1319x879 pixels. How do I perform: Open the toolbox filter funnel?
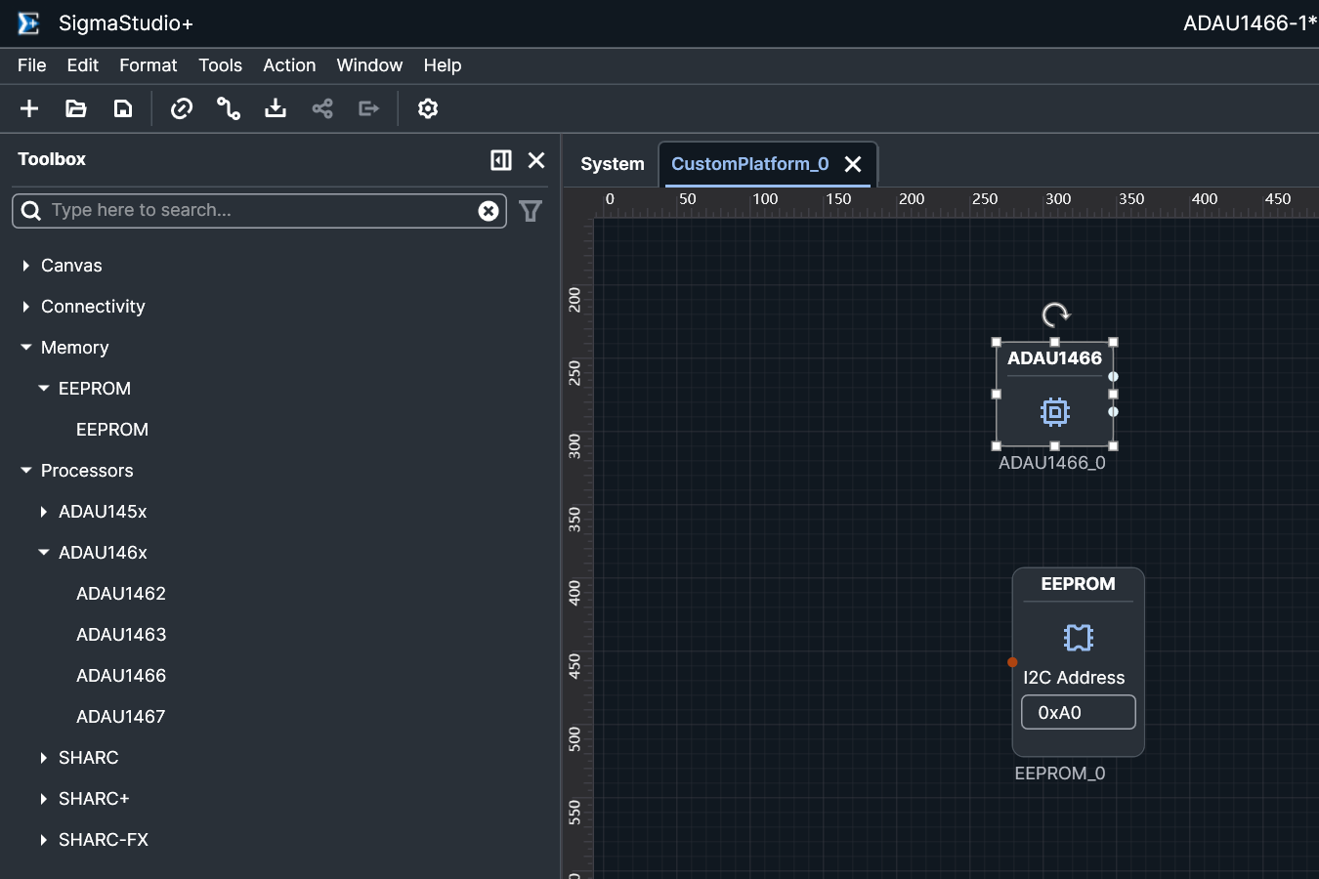coord(531,211)
